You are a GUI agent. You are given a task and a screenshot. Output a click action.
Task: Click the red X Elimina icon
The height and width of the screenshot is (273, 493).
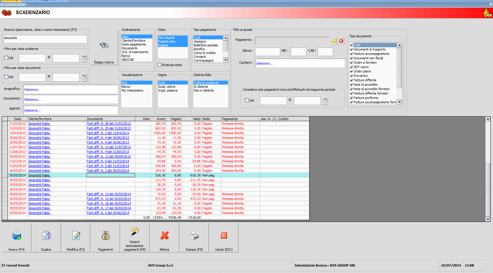point(165,236)
